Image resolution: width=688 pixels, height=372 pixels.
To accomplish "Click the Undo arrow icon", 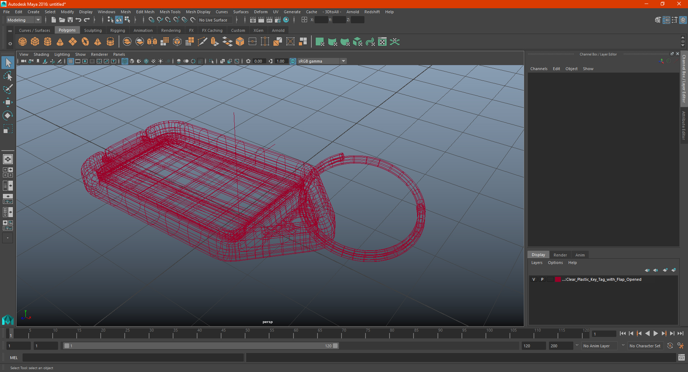I will [78, 20].
